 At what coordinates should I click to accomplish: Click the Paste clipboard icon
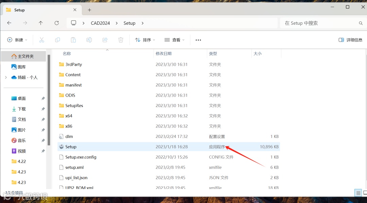[73, 40]
